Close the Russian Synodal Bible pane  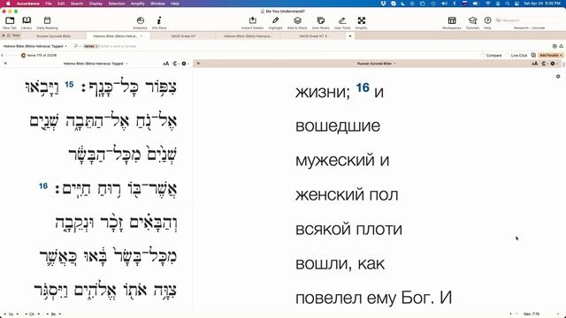click(x=198, y=64)
